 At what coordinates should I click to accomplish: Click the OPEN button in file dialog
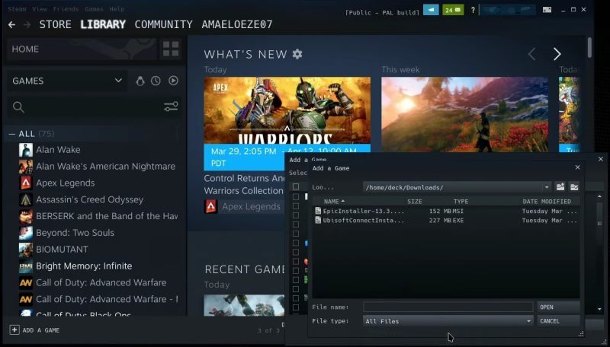coord(558,307)
